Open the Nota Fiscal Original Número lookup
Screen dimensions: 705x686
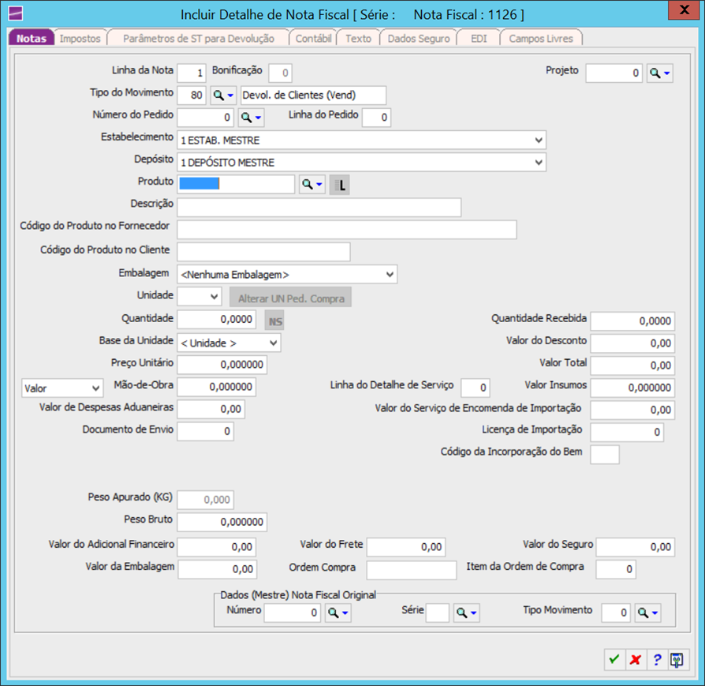[338, 613]
